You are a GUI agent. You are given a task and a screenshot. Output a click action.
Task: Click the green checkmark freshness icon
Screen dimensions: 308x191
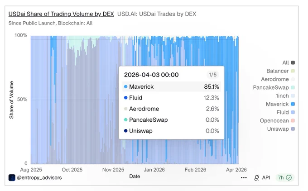(x=289, y=178)
